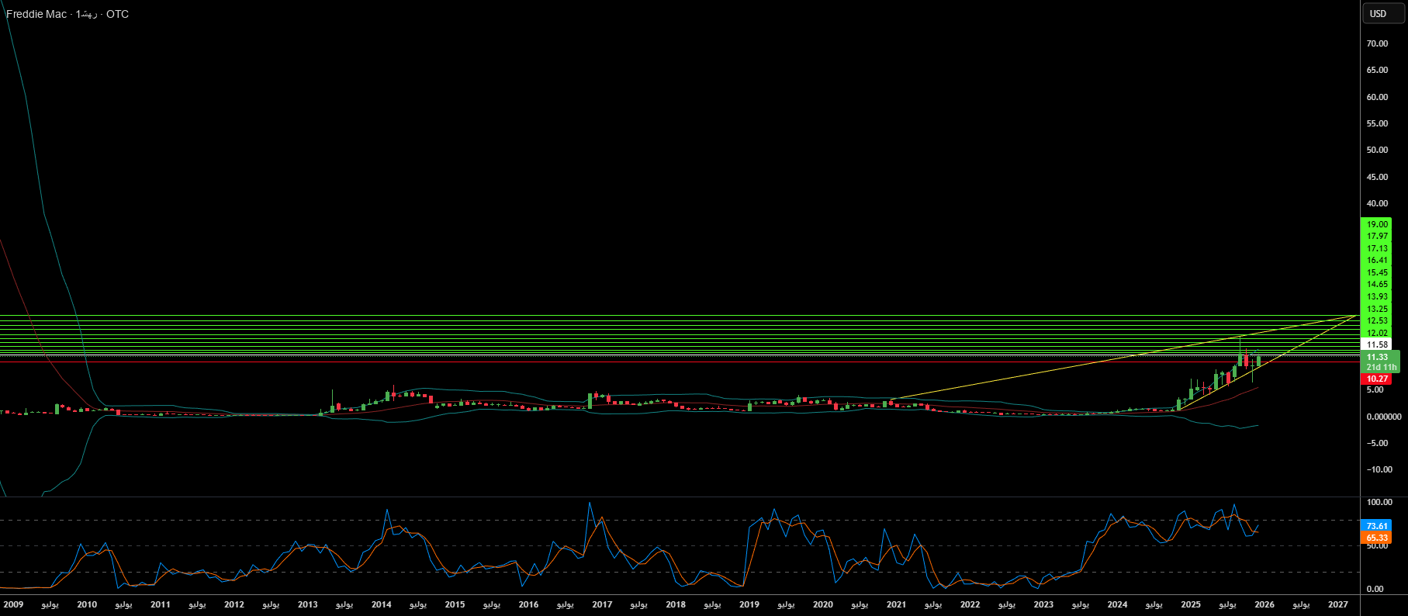Screen dimensions: 1408x616
Task: Click 2009 on the time axis
Action: (13, 604)
